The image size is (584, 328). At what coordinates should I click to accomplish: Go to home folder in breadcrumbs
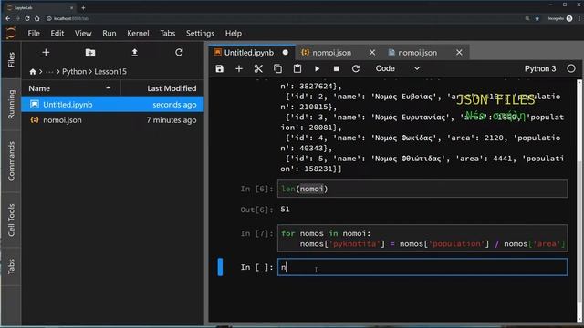click(33, 72)
